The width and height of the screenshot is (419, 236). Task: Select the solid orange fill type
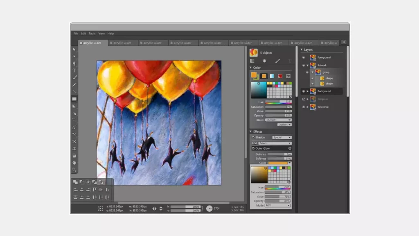click(264, 76)
